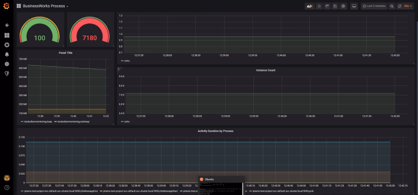Viewport: 418px width, 195px height.
Task: Click the Add panel chart icon
Action: [310, 6]
